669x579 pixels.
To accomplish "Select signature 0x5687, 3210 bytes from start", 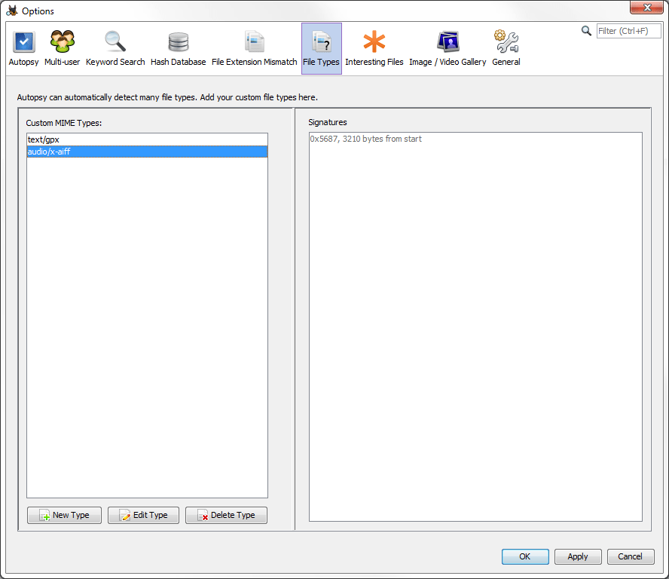I will (475, 139).
